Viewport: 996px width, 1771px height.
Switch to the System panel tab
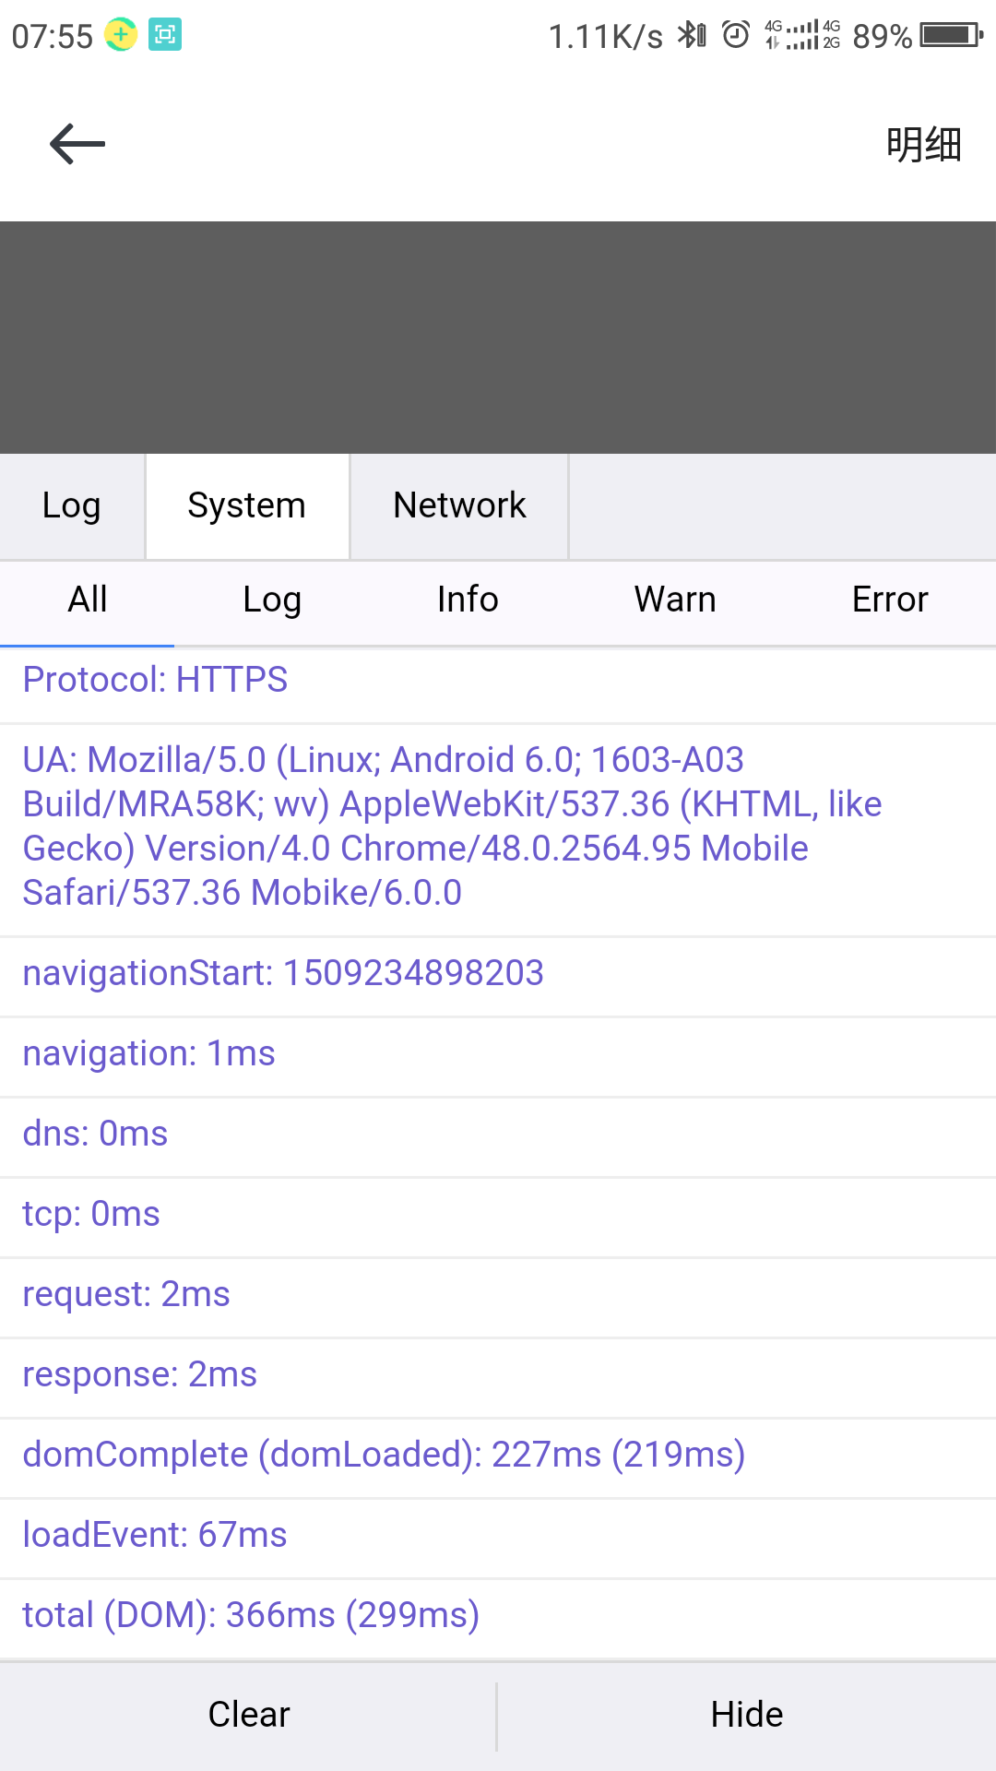pyautogui.click(x=247, y=506)
